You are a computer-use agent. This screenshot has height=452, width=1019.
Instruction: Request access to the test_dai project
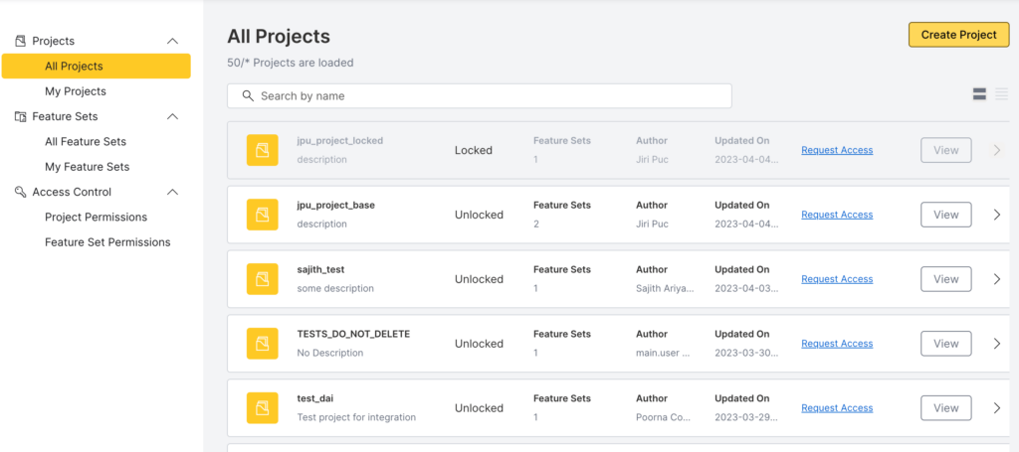[837, 408]
